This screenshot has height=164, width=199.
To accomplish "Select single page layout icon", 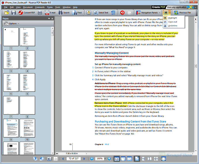I will click(x=137, y=159).
